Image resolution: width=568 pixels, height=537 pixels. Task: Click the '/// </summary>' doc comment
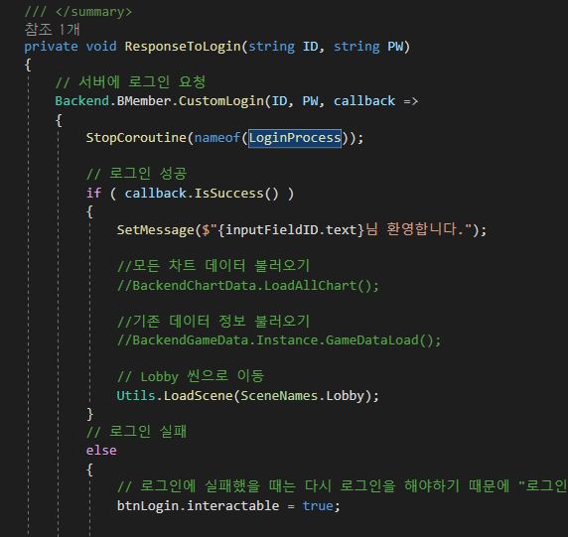78,12
